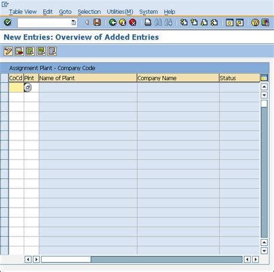Open the Selection menu

click(89, 12)
